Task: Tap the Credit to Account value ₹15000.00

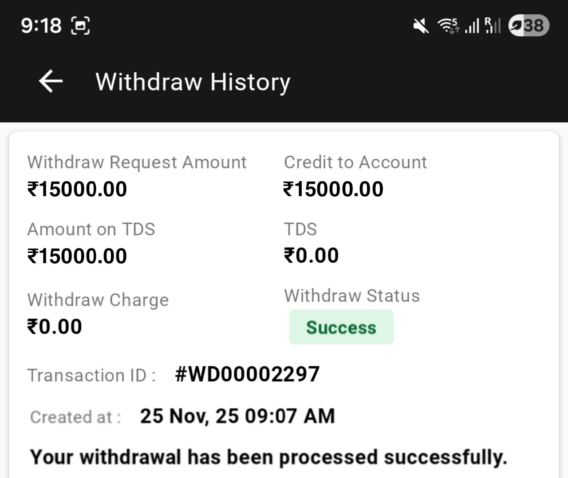Action: tap(333, 189)
